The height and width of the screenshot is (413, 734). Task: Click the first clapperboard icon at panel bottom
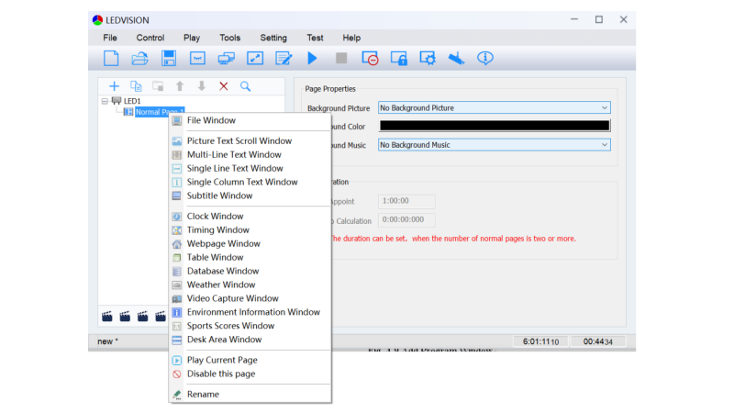pyautogui.click(x=107, y=317)
